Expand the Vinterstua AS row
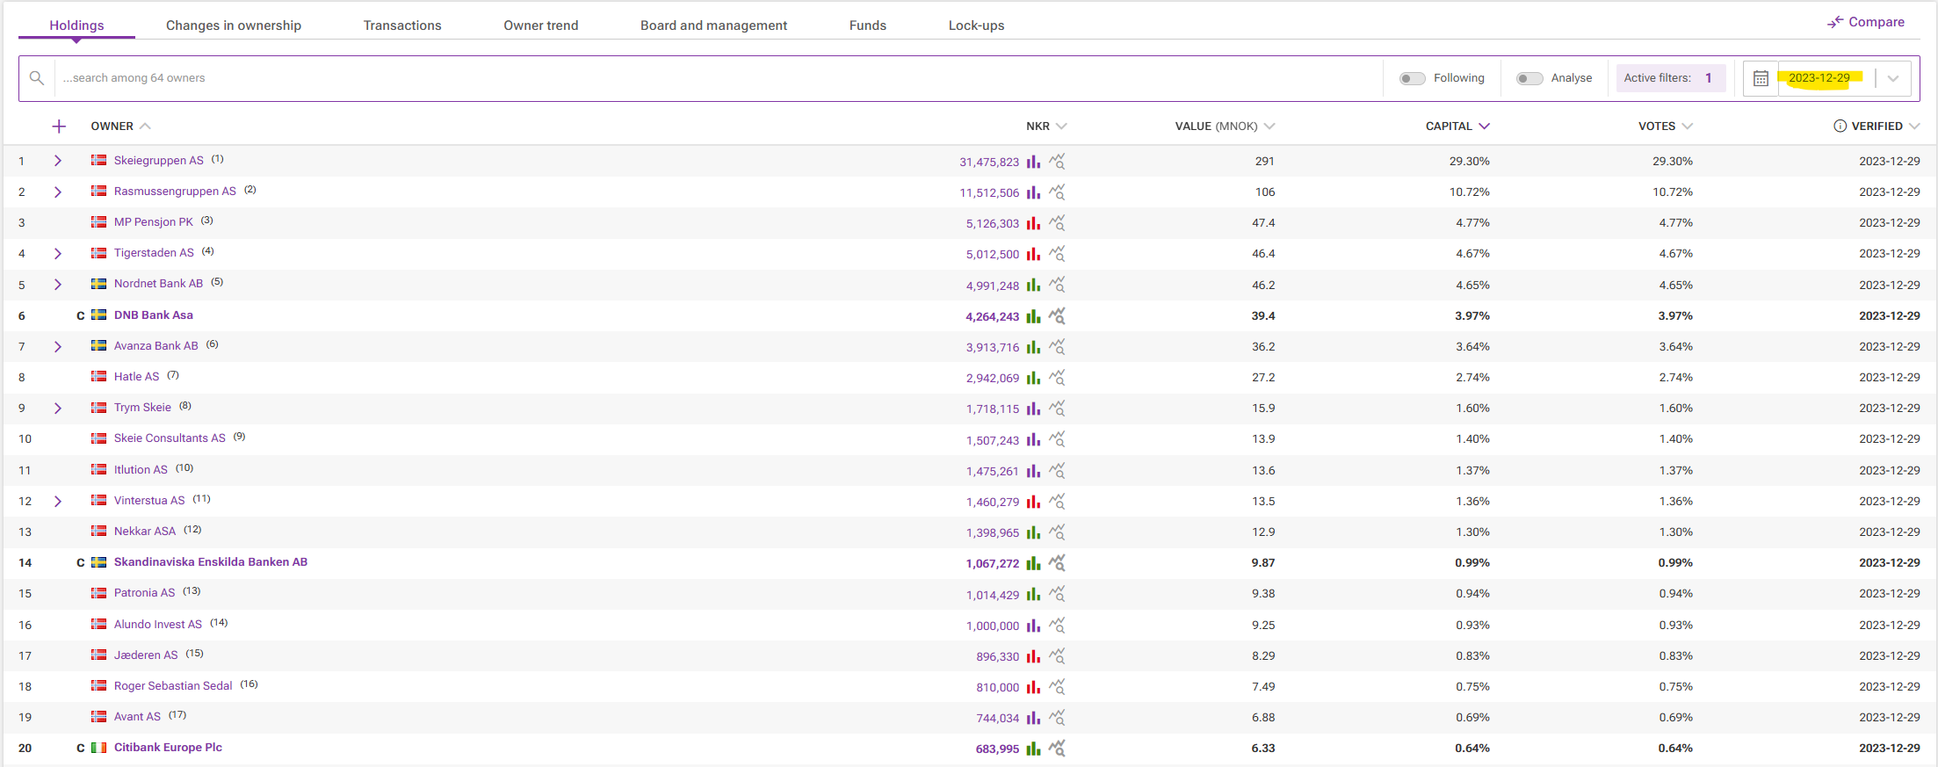This screenshot has height=767, width=1938. pyautogui.click(x=58, y=501)
